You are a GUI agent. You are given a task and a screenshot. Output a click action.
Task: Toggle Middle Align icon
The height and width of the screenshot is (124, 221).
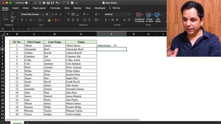[x=73, y=14]
